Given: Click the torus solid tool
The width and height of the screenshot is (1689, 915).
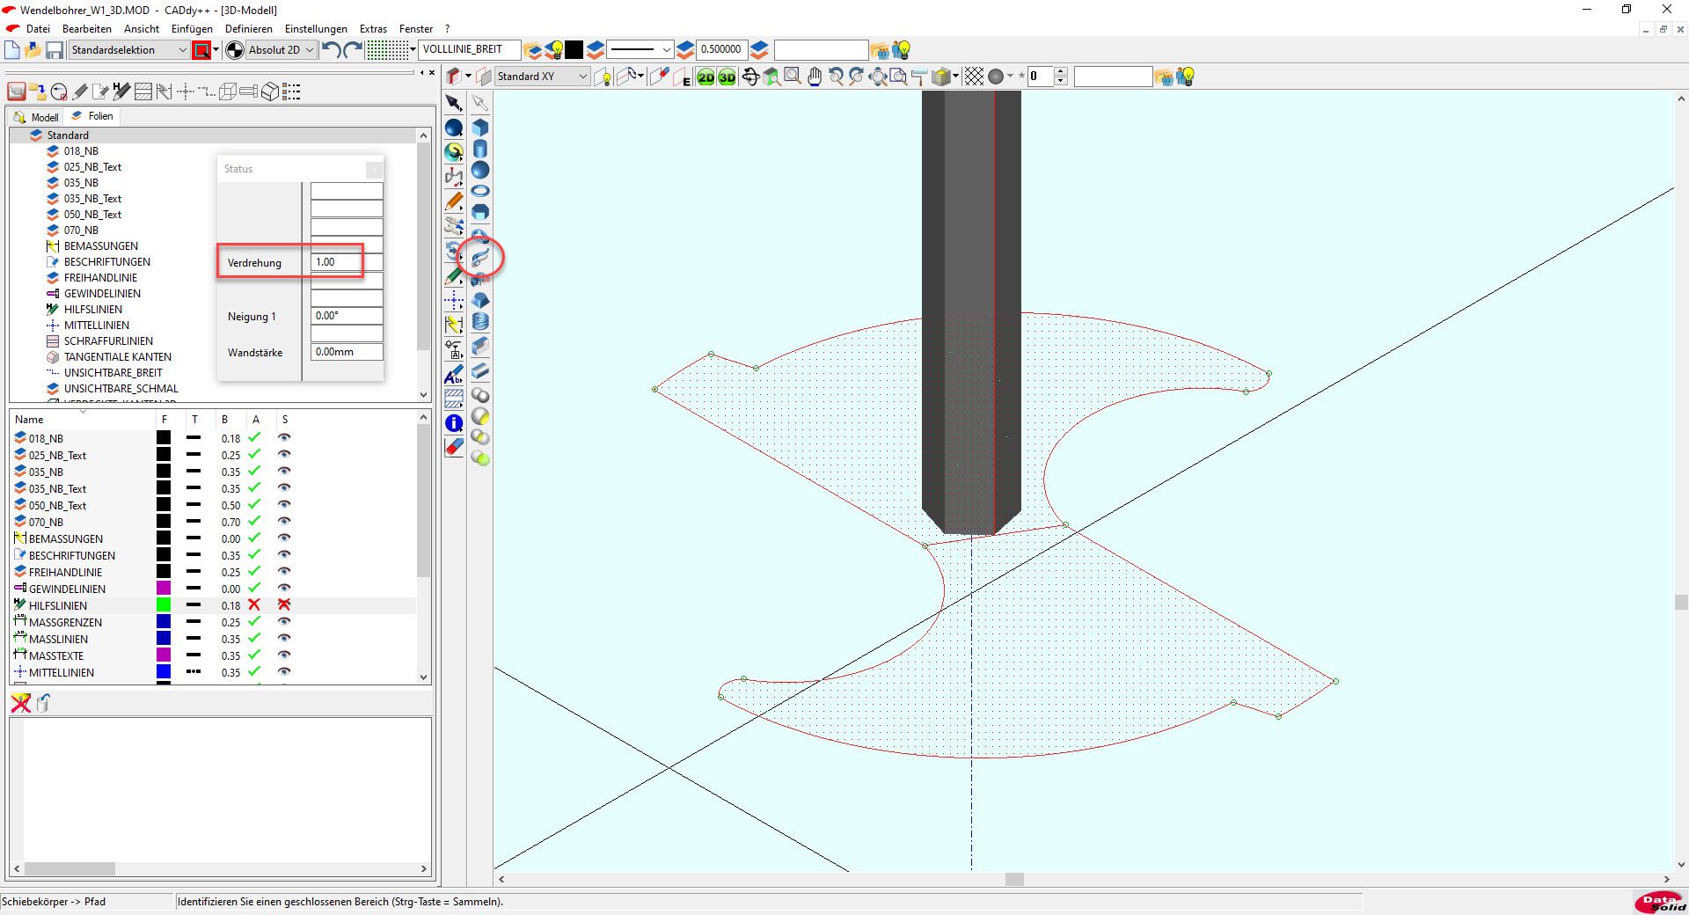Looking at the screenshot, I should coord(480,191).
